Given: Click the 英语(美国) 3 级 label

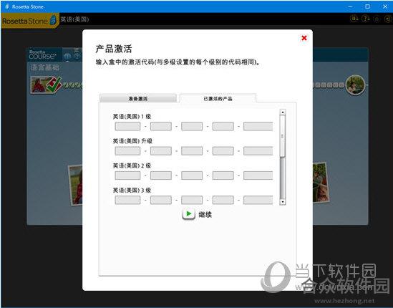Looking at the screenshot, I should point(132,190).
